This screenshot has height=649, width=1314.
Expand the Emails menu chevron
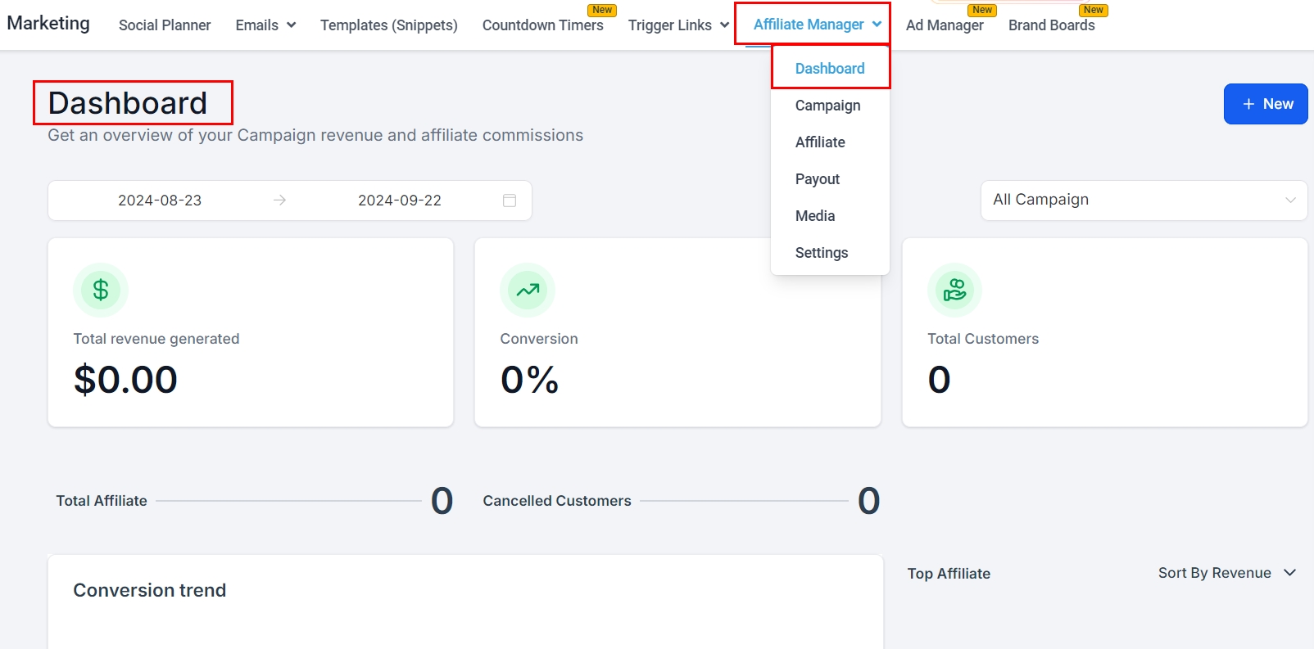pyautogui.click(x=291, y=25)
